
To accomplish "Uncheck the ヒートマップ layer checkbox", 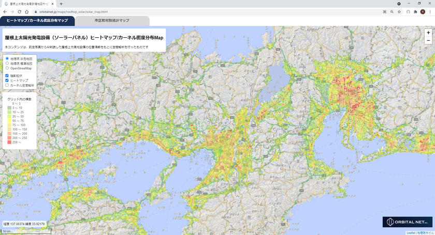I will [7, 81].
